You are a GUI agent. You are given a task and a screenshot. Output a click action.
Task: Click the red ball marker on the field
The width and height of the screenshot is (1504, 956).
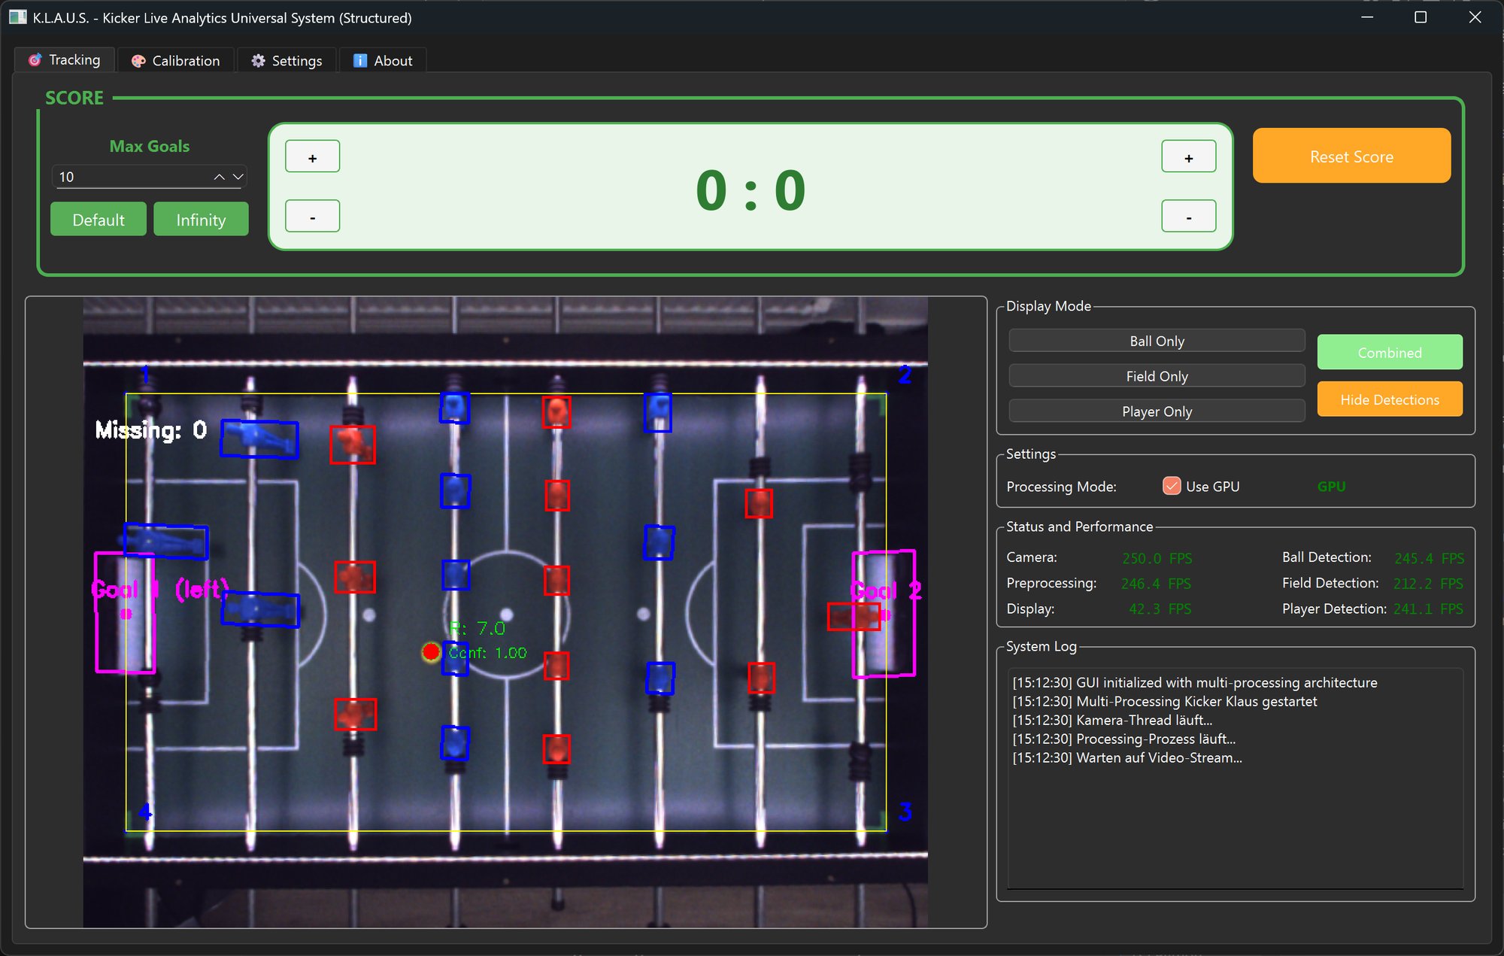click(x=431, y=651)
